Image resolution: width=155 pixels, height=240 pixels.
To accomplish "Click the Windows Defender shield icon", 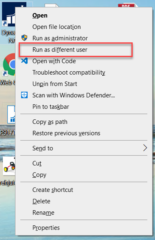I will point(24,95).
